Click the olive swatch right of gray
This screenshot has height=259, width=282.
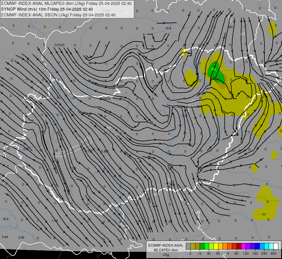[193, 246]
